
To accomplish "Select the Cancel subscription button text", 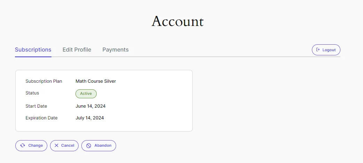I will (x=67, y=145).
